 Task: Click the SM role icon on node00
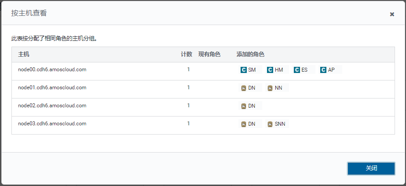click(x=244, y=70)
